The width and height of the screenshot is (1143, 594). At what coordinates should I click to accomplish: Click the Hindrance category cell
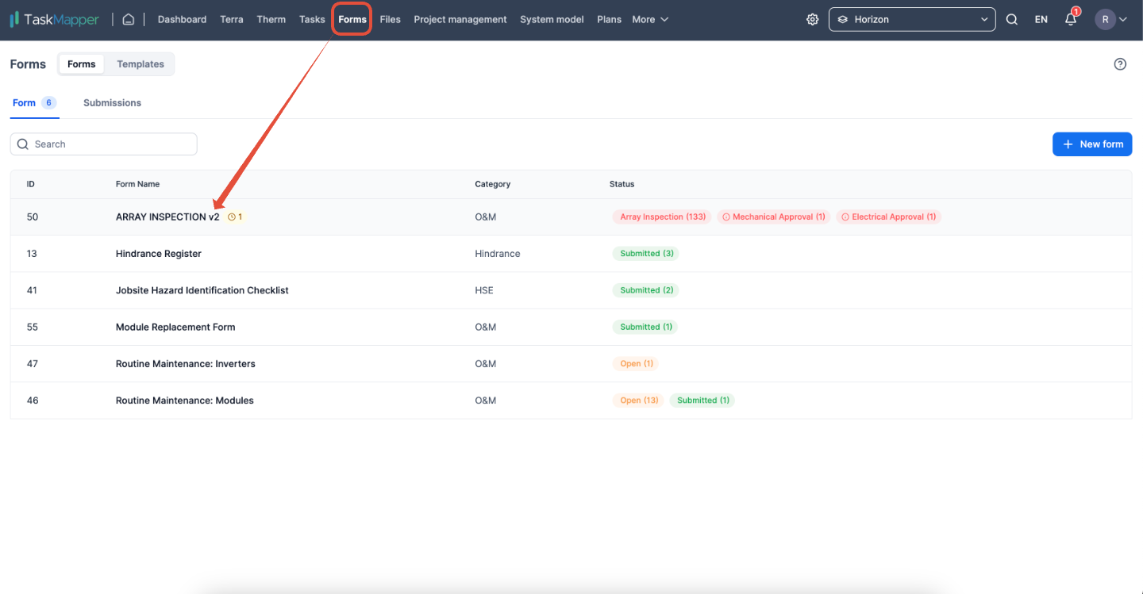[x=498, y=254]
